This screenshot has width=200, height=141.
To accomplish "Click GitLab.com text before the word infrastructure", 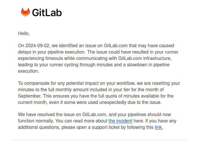I will pos(130,58).
